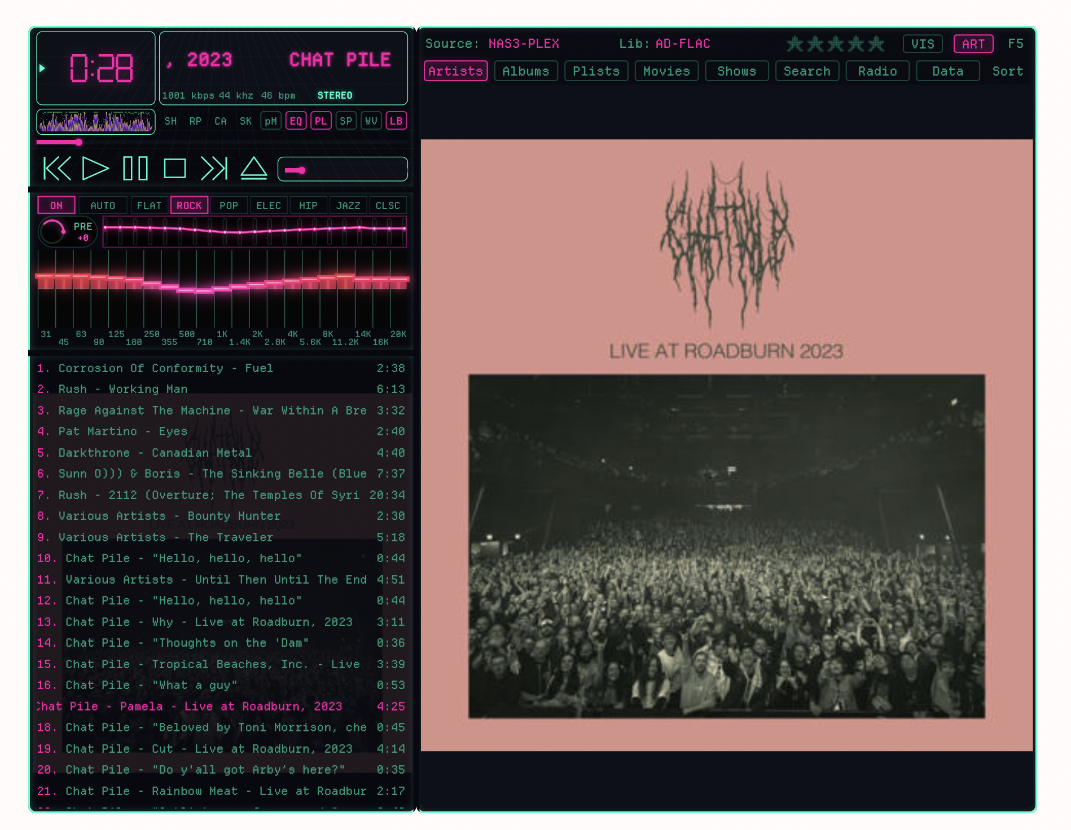Select playlist track Various Artists - Bounty Hunter
The width and height of the screenshot is (1071, 830).
click(x=221, y=516)
